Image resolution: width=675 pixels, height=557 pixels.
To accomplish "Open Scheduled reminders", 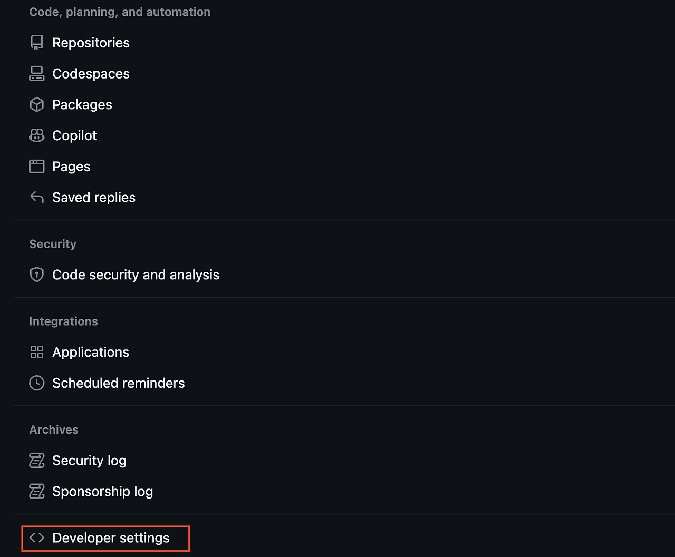I will coord(118,383).
